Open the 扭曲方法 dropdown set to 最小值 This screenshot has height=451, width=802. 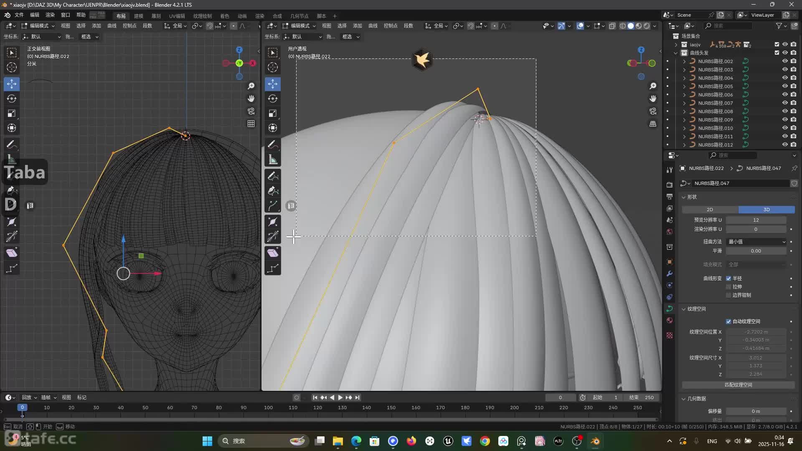[756, 242]
